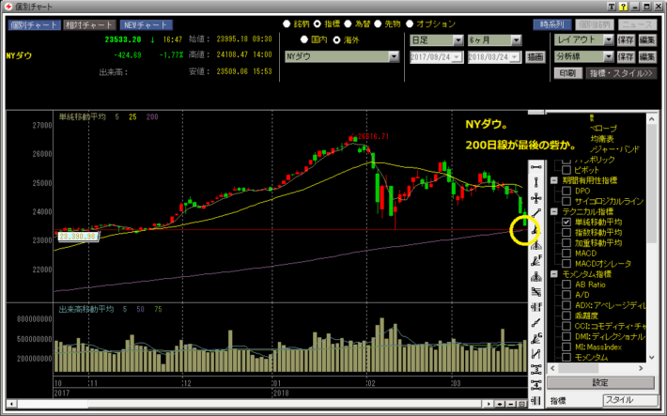Viewport: 667px width, 416px height.
Task: Select the vertical bars tool at toolbar bottom
Action: 536,400
